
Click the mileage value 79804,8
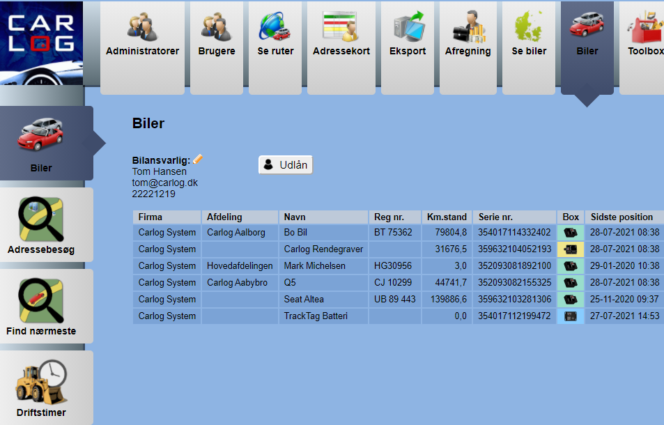(x=451, y=233)
